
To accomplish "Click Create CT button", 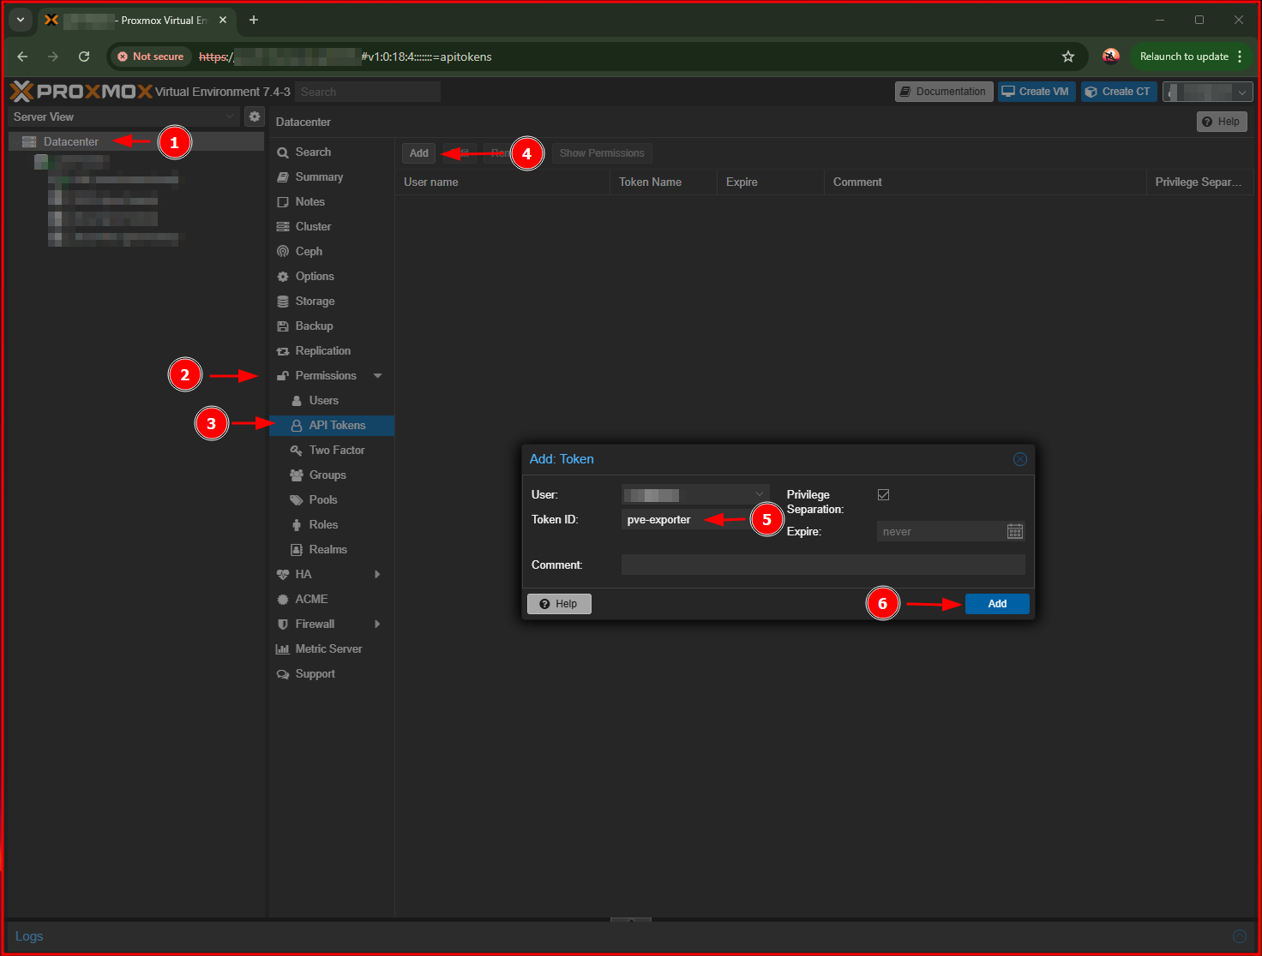I will pyautogui.click(x=1119, y=92).
